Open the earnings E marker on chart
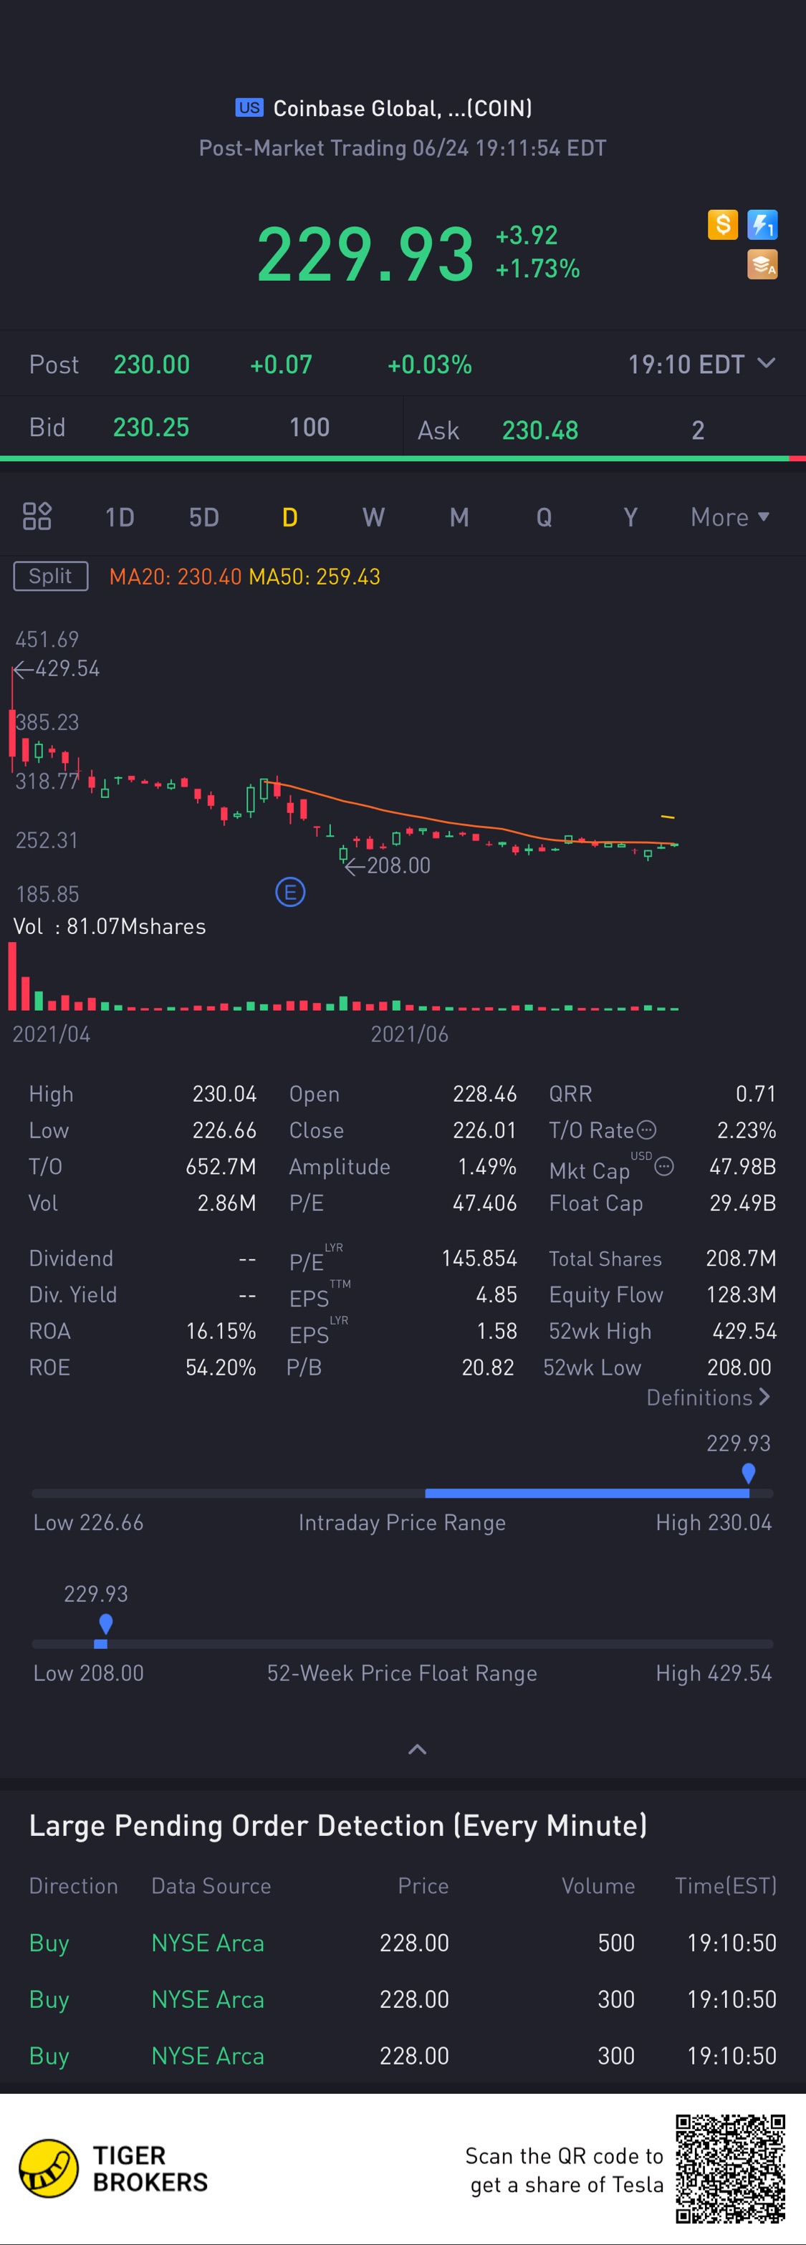Screen dimensions: 806x2245 290,892
